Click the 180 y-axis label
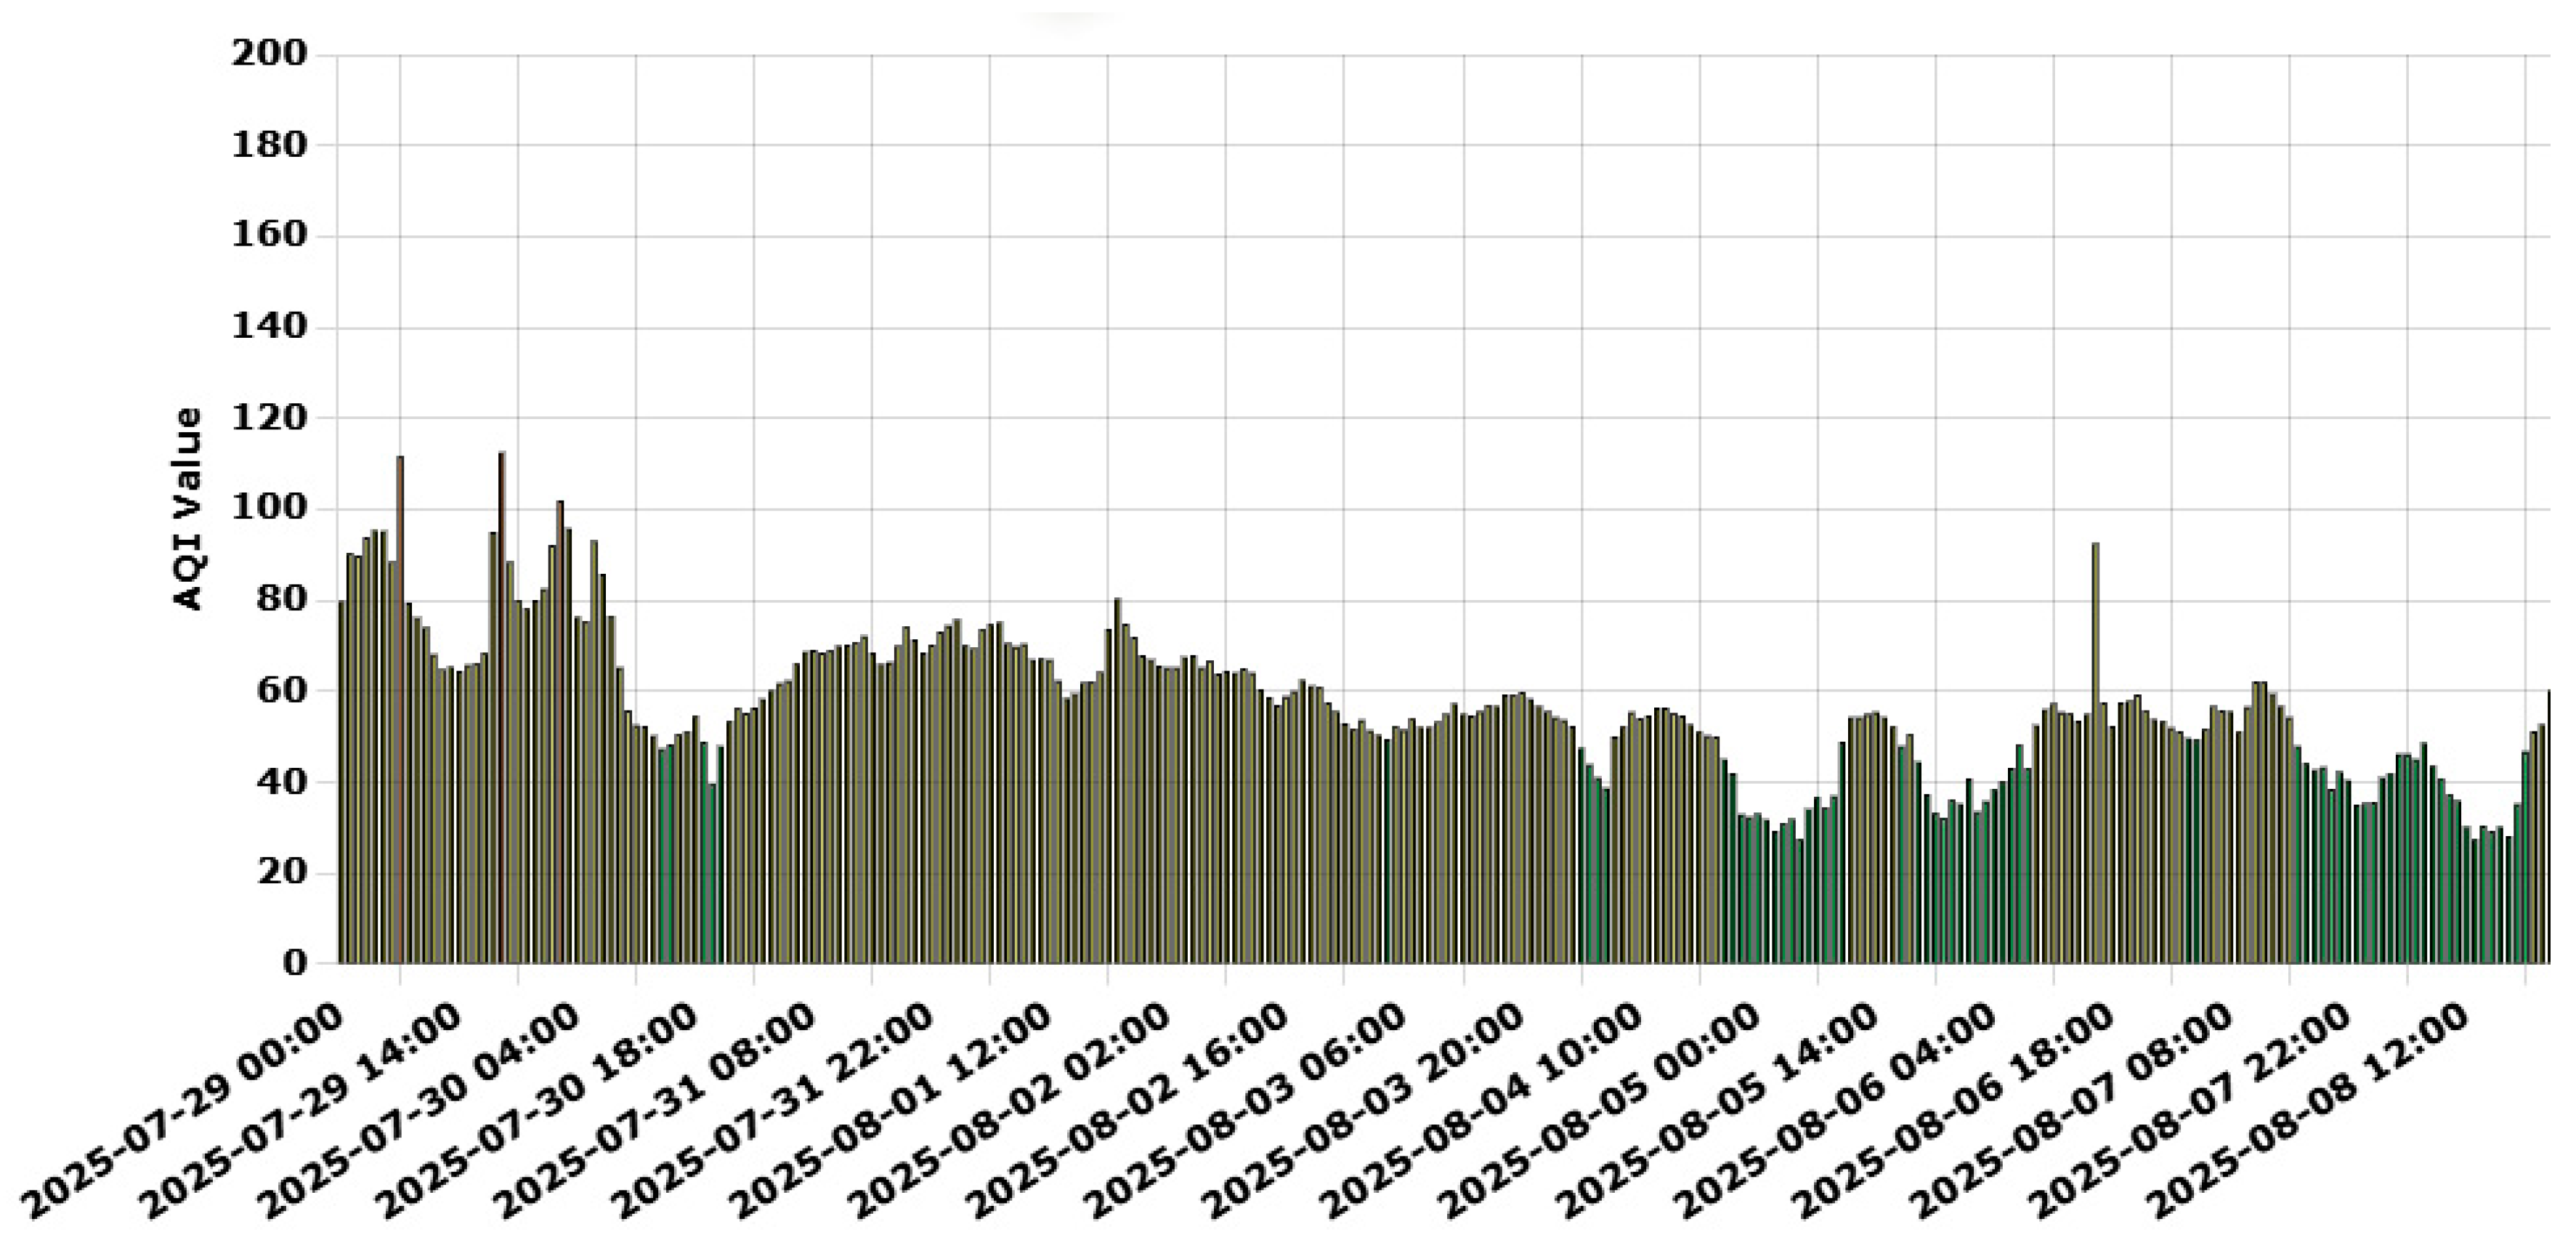 point(269,145)
